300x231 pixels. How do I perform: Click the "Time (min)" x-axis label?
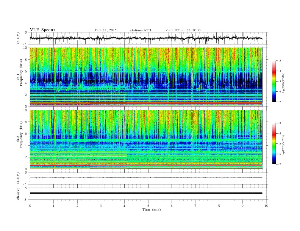(152, 209)
